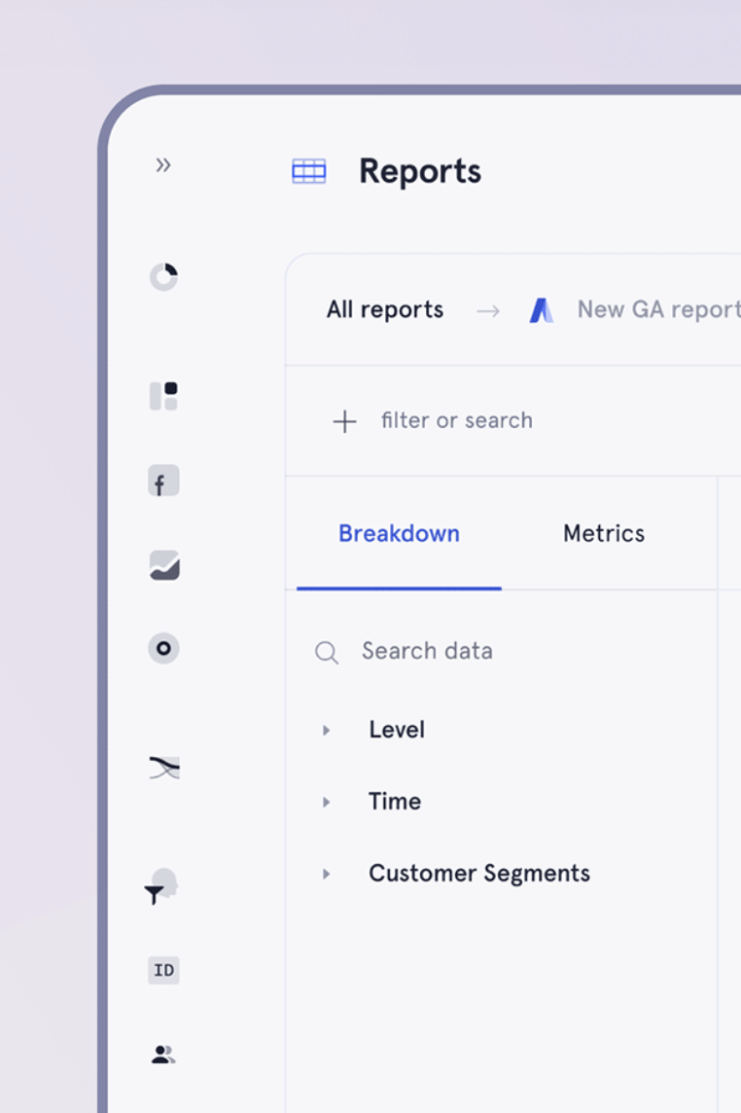The width and height of the screenshot is (741, 1113).
Task: Expand the sidebar with double chevron icon
Action: click(x=163, y=165)
